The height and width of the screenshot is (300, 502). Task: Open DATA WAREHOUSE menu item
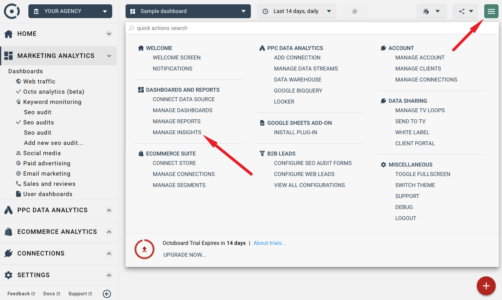[298, 80]
